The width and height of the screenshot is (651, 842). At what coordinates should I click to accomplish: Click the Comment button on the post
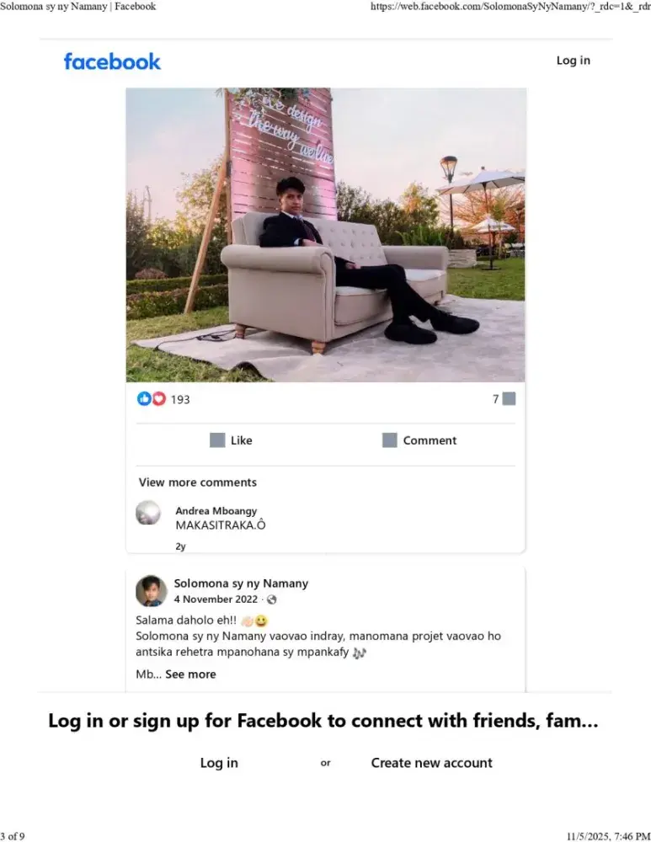point(419,440)
